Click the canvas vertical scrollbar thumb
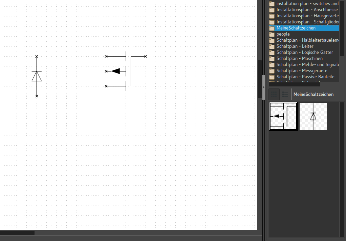Screen dimensions: 346x241 [x=260, y=79]
